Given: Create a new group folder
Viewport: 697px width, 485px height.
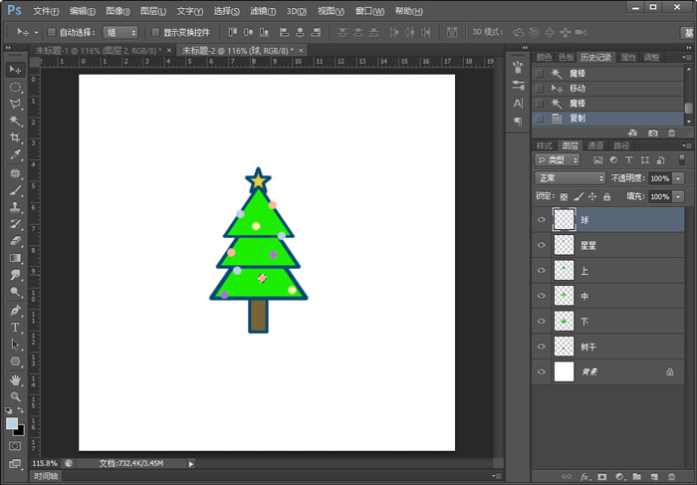Looking at the screenshot, I should click(x=637, y=477).
